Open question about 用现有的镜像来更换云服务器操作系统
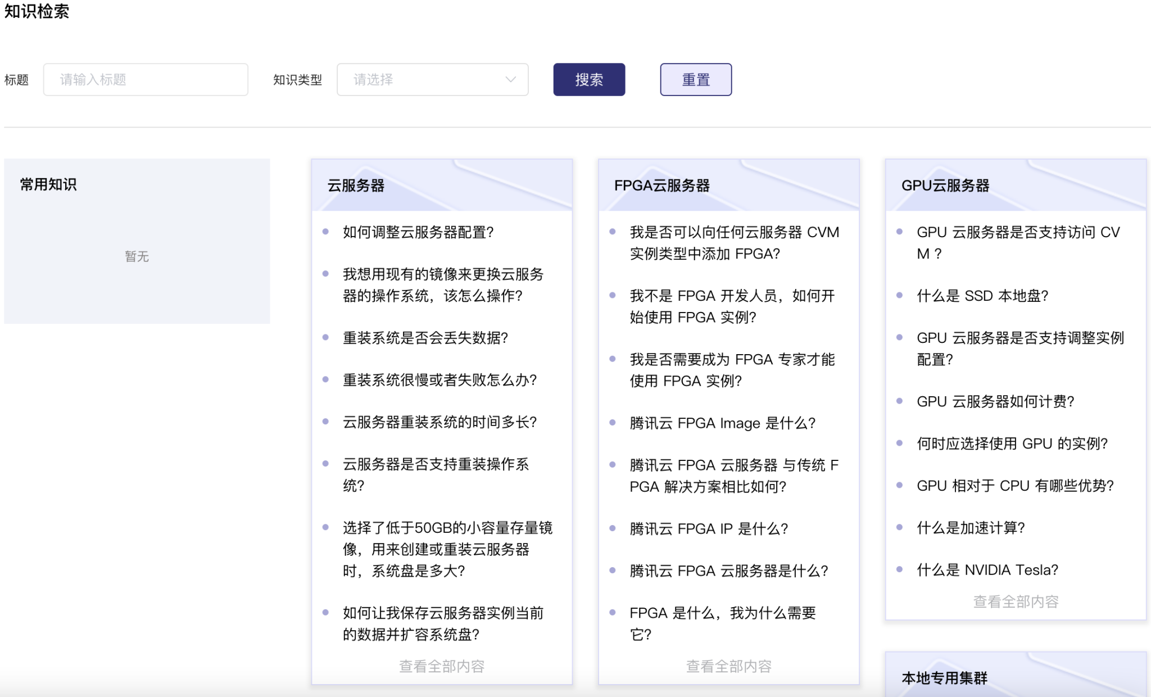The height and width of the screenshot is (697, 1151). (x=443, y=285)
